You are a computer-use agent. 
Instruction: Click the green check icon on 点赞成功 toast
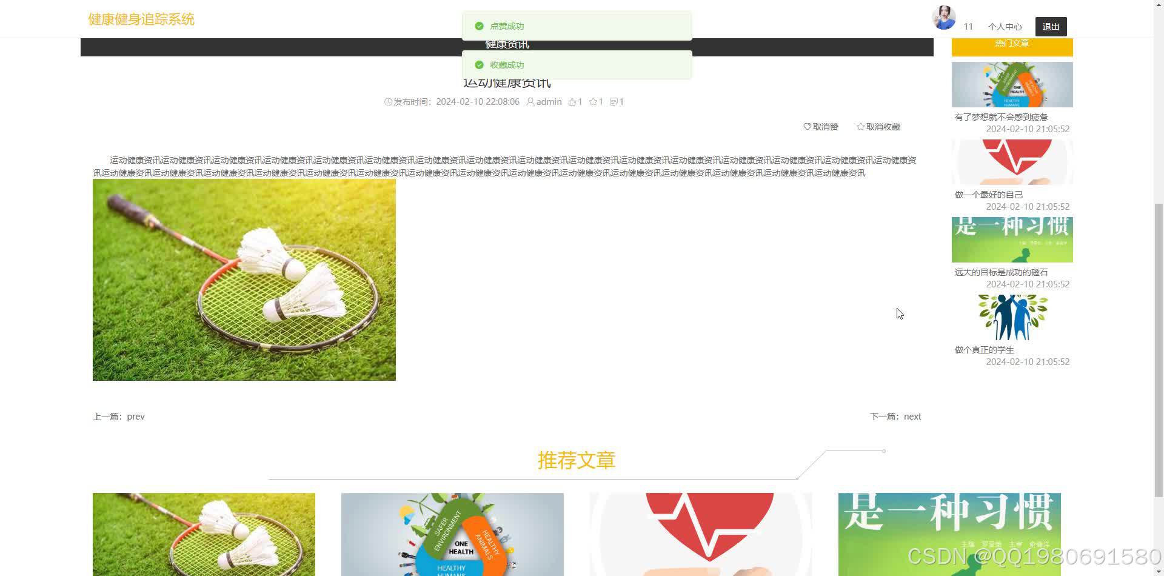click(479, 26)
